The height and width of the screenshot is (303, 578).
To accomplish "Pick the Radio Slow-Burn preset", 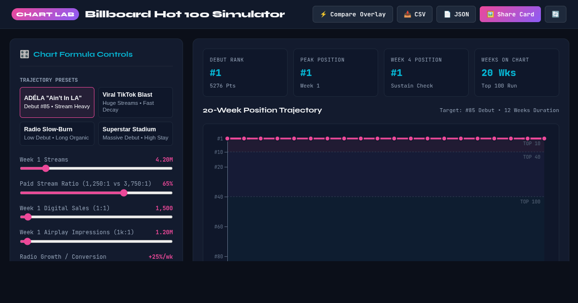I will tap(57, 134).
